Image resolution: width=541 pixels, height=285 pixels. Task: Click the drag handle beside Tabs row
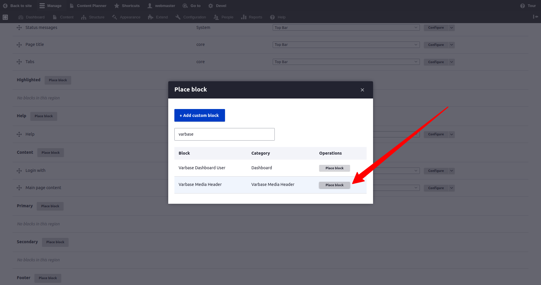19,62
